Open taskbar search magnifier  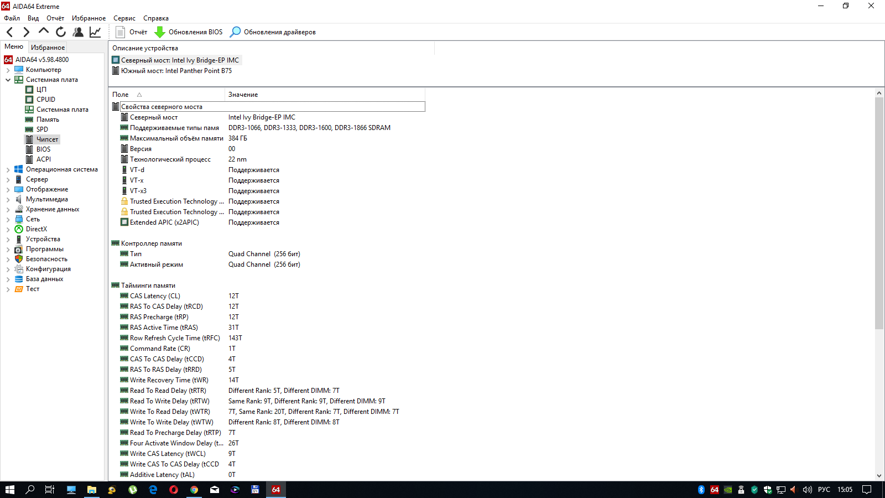point(30,490)
